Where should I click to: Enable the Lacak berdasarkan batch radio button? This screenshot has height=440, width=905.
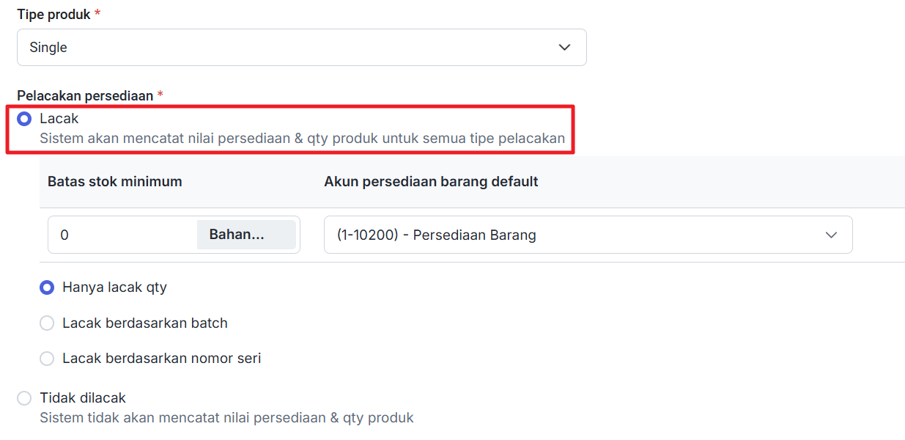coord(47,323)
